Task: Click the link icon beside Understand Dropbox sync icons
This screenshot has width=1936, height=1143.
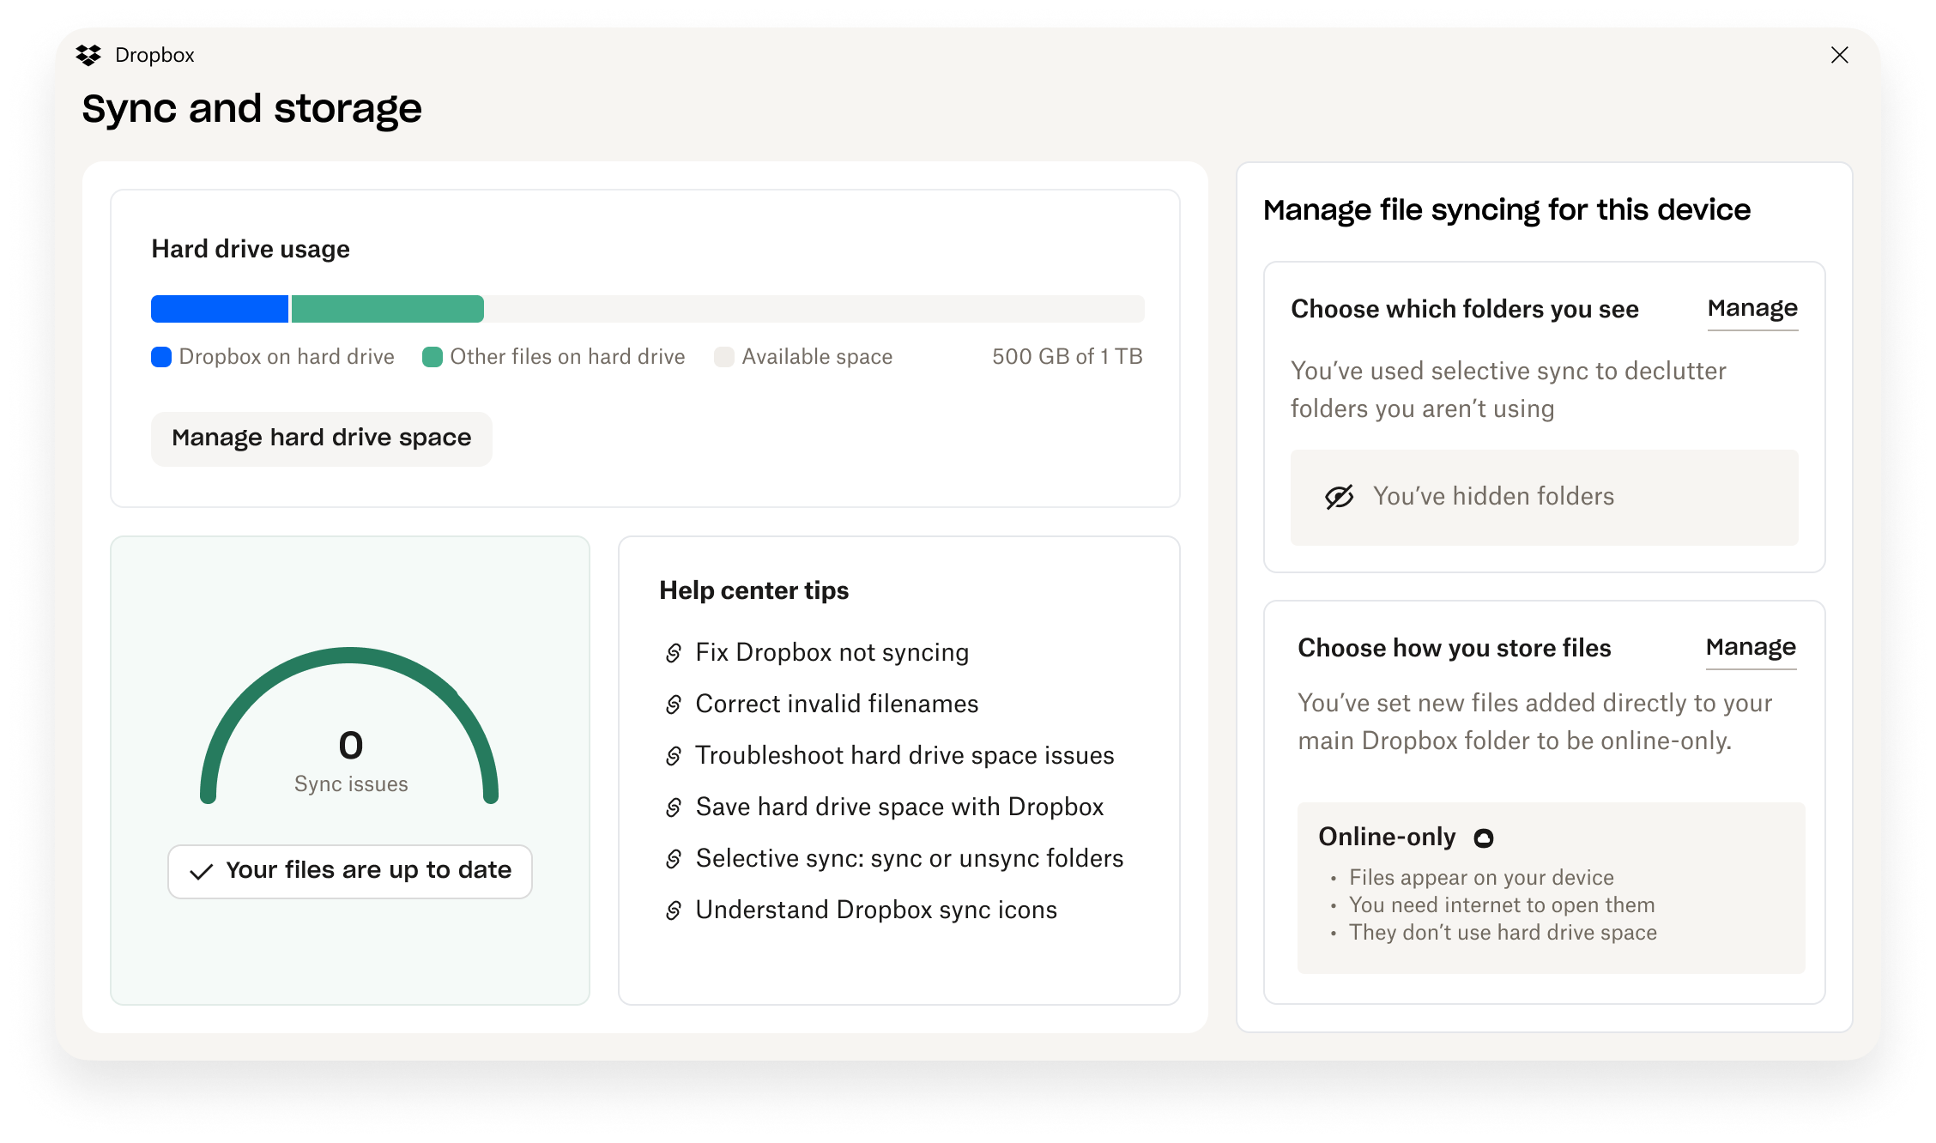Action: [x=674, y=910]
